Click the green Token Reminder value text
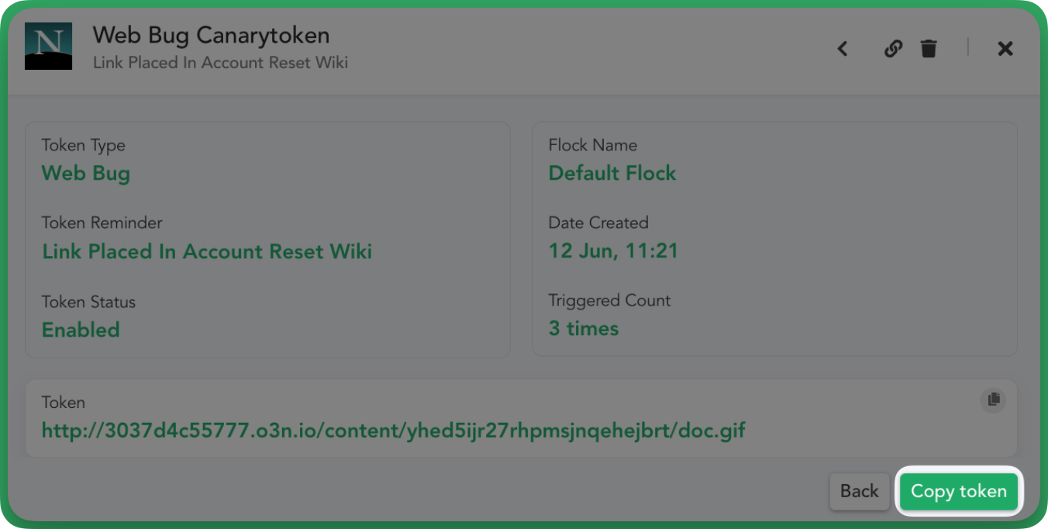This screenshot has height=529, width=1048. (x=207, y=251)
